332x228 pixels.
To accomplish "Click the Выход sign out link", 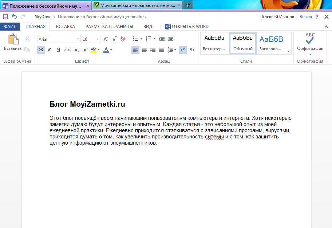I will 306,17.
